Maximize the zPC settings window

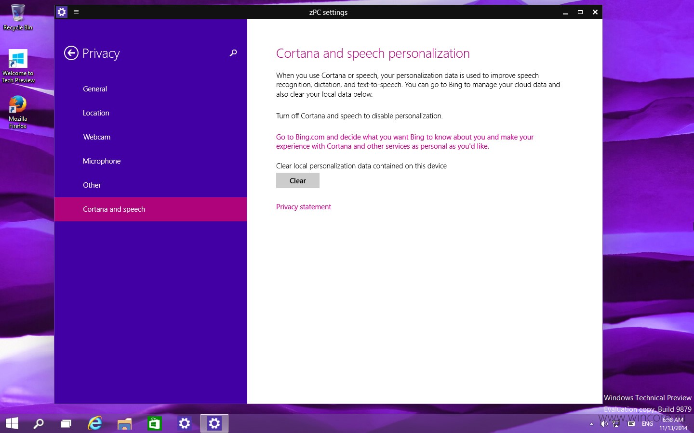580,12
